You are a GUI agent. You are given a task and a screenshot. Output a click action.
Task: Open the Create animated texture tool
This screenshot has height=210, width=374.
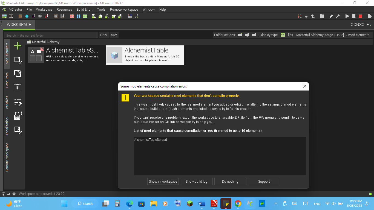(10, 16)
